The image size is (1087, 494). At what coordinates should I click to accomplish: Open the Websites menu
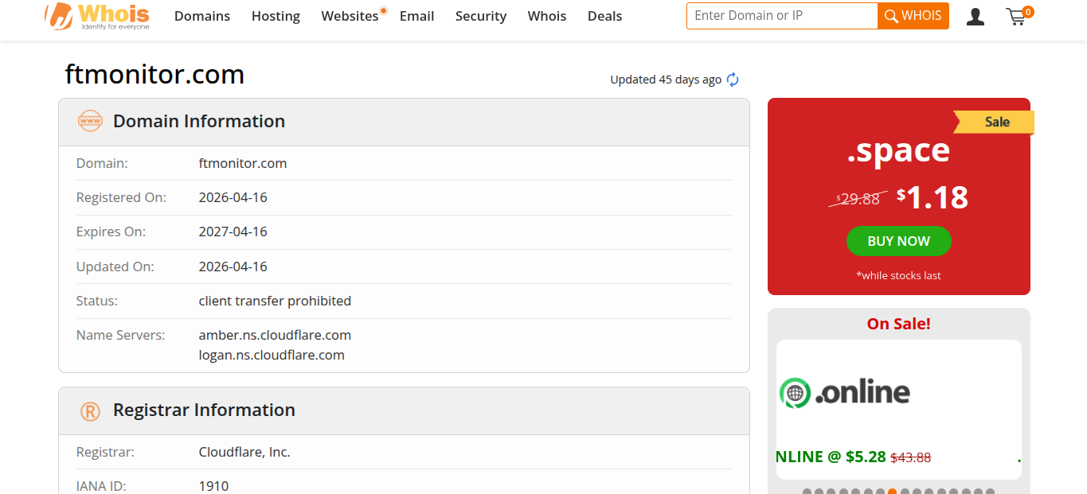[350, 16]
